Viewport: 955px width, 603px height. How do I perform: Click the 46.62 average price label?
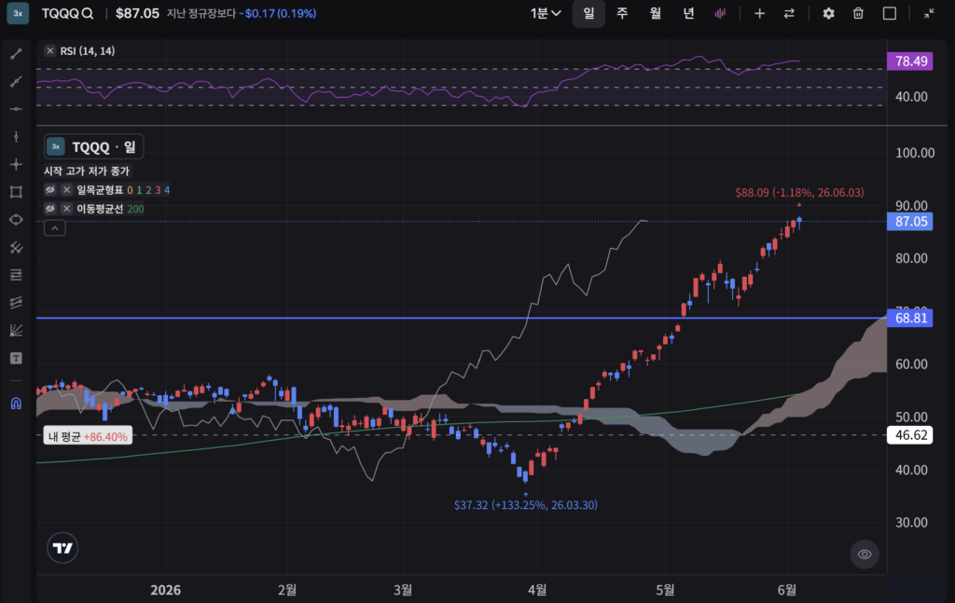910,435
